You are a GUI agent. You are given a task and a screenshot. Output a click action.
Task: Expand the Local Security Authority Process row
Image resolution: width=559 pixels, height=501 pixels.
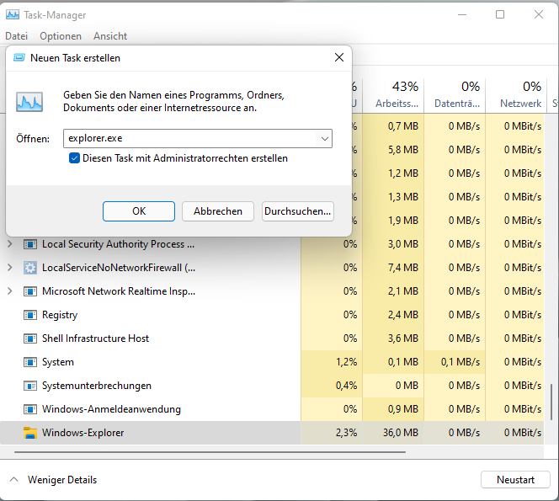pos(10,244)
